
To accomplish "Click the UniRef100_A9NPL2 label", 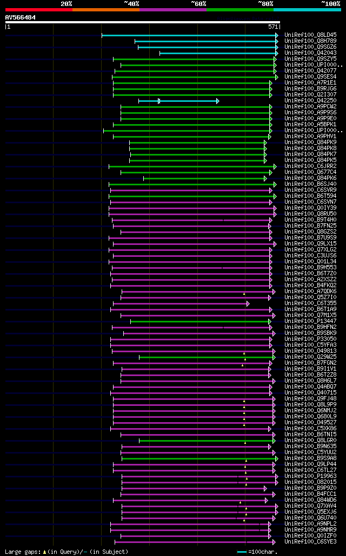I will tap(311, 523).
